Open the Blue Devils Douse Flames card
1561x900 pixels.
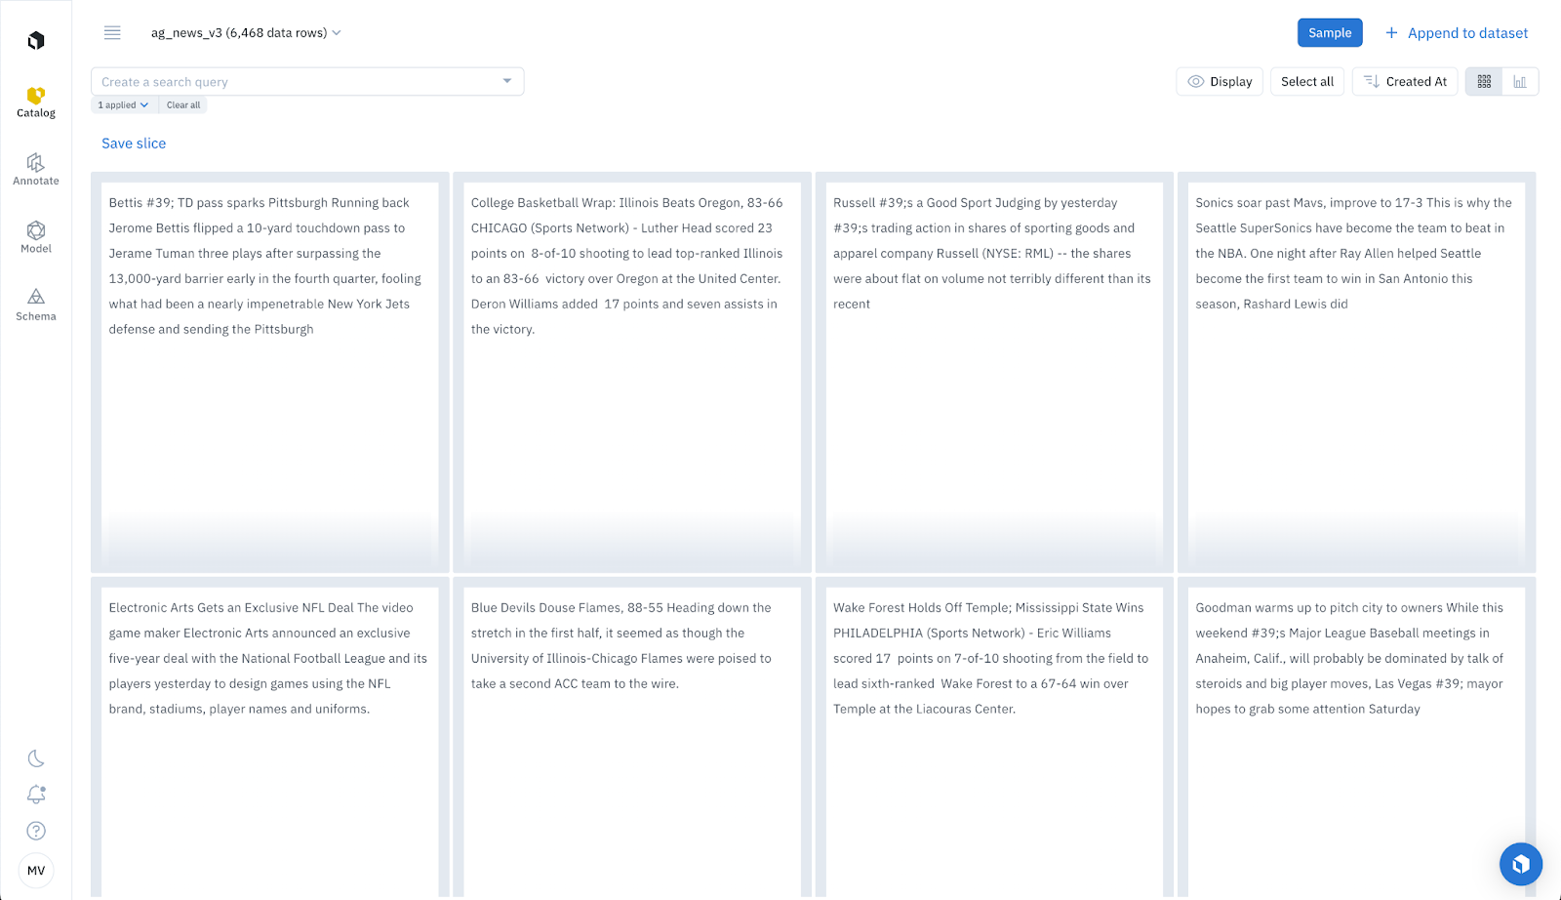[x=632, y=738]
